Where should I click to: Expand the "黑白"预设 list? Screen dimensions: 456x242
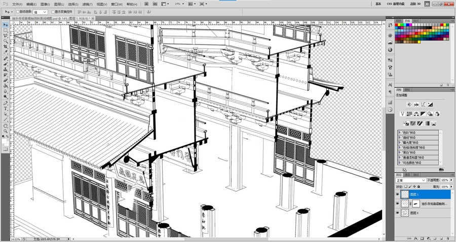(400, 152)
